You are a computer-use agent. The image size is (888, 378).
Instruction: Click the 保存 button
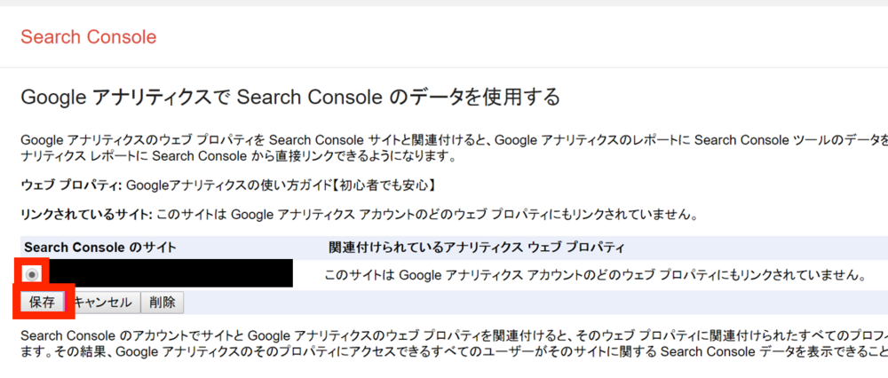click(42, 303)
